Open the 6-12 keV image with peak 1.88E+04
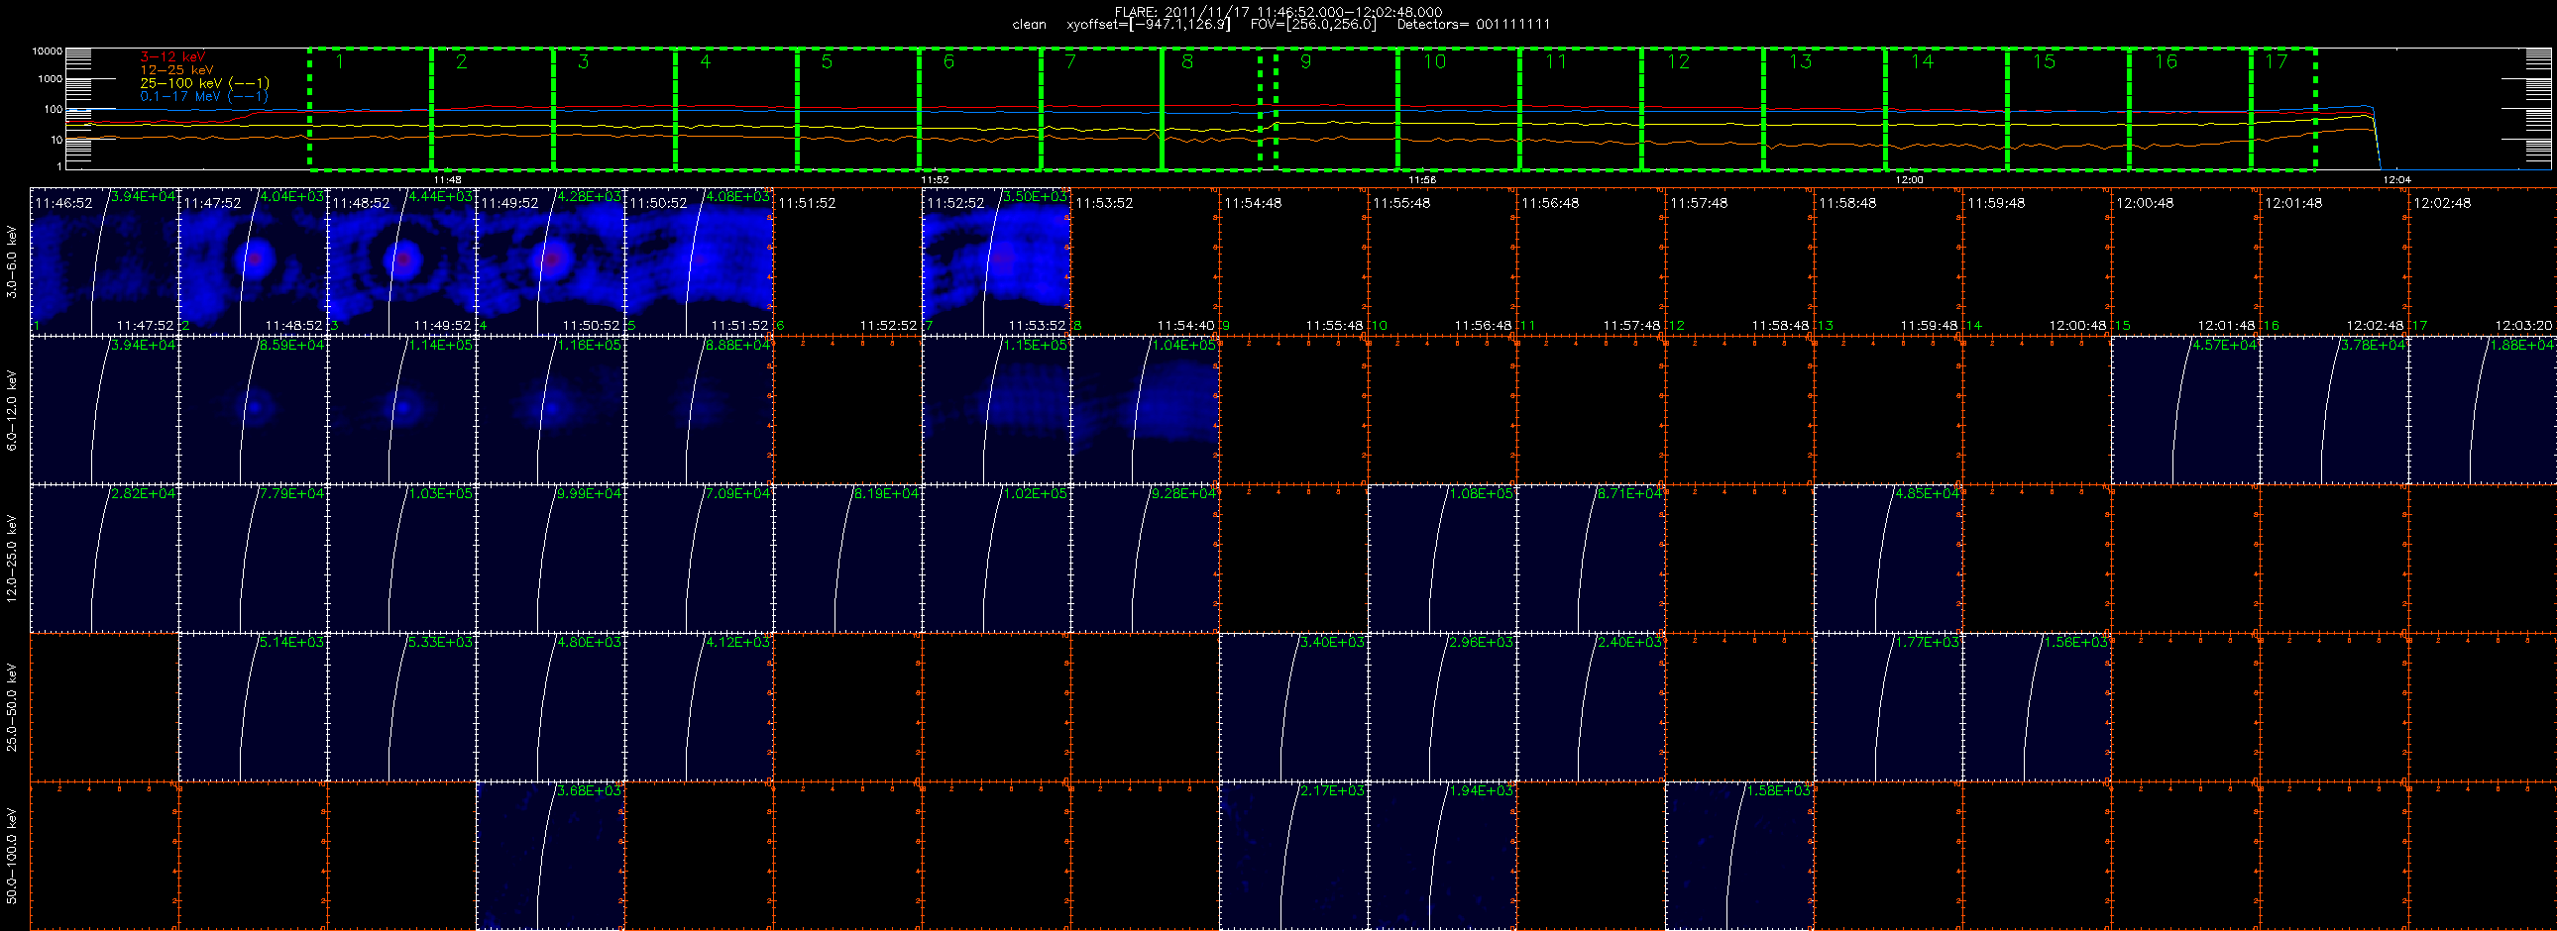The image size is (2557, 931). pos(2483,410)
